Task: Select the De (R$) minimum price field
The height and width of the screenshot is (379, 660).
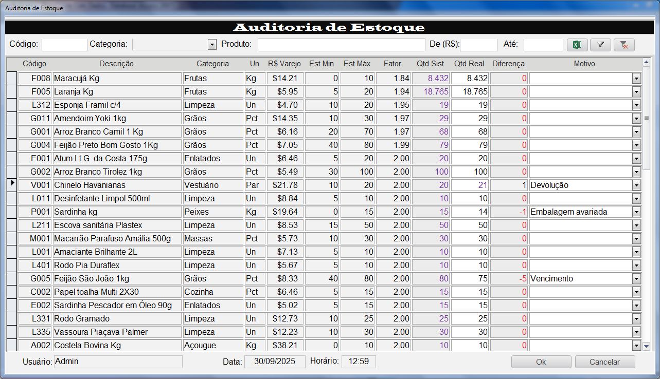Action: (x=478, y=45)
